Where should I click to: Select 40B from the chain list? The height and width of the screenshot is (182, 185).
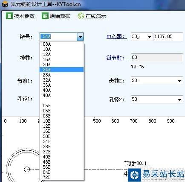coord(61,157)
